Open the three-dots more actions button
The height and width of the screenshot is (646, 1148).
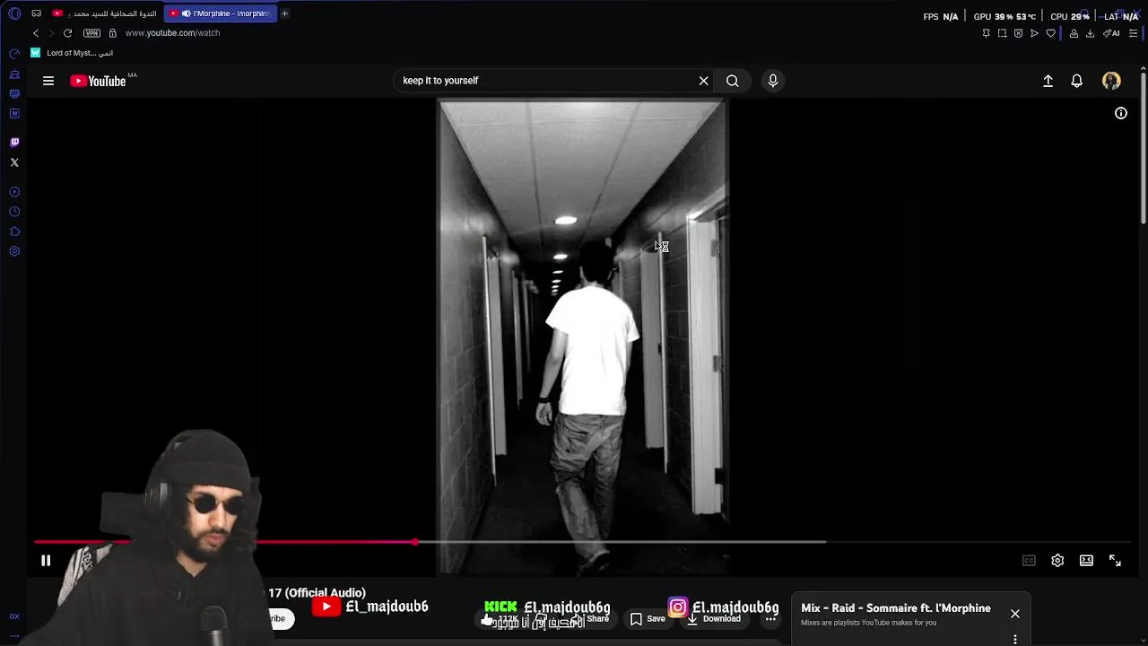(x=770, y=619)
